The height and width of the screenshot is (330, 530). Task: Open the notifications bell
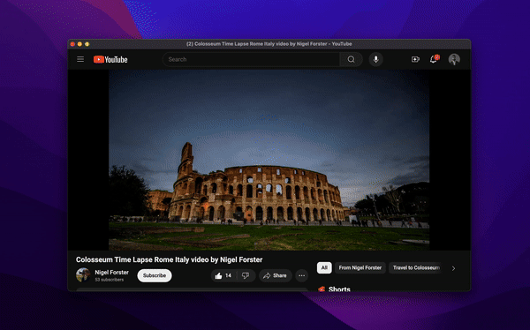[x=434, y=59]
